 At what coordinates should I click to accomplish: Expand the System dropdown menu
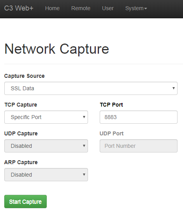click(x=136, y=9)
